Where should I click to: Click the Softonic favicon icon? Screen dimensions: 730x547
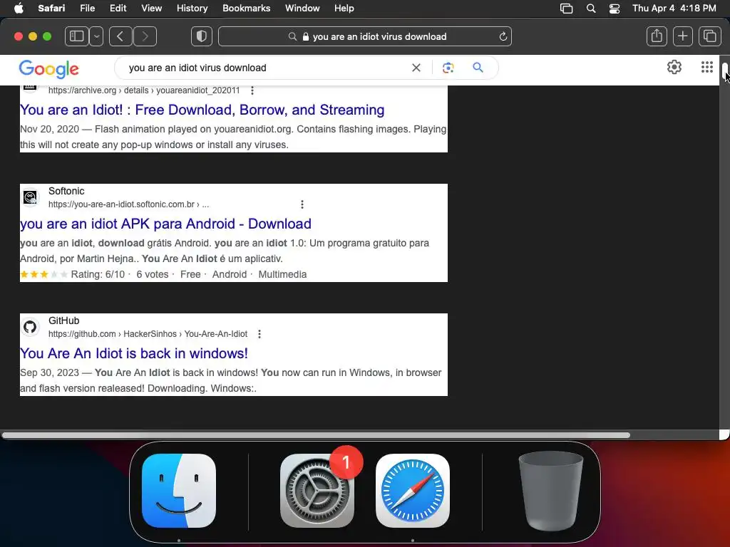pyautogui.click(x=30, y=198)
